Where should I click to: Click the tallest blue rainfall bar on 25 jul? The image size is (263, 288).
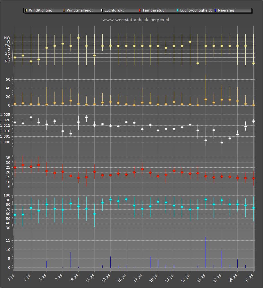pyautogui.click(x=206, y=252)
